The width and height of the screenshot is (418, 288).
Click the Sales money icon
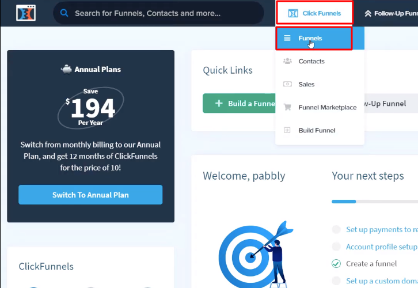coord(287,84)
